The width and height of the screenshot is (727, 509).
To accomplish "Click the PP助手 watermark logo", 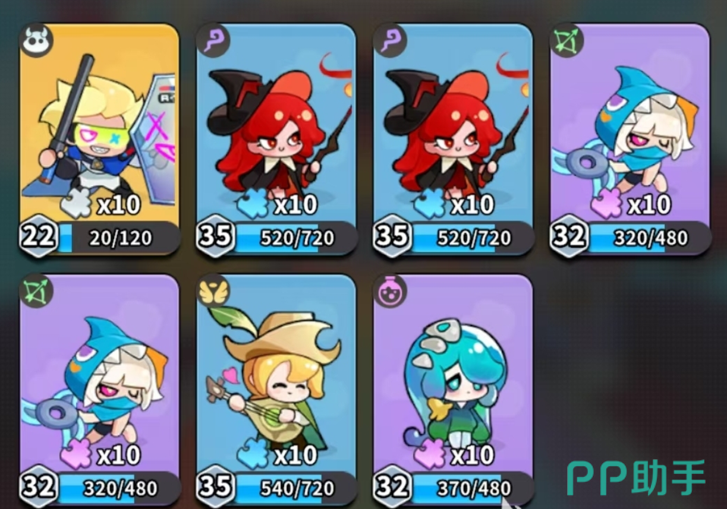I will [636, 477].
